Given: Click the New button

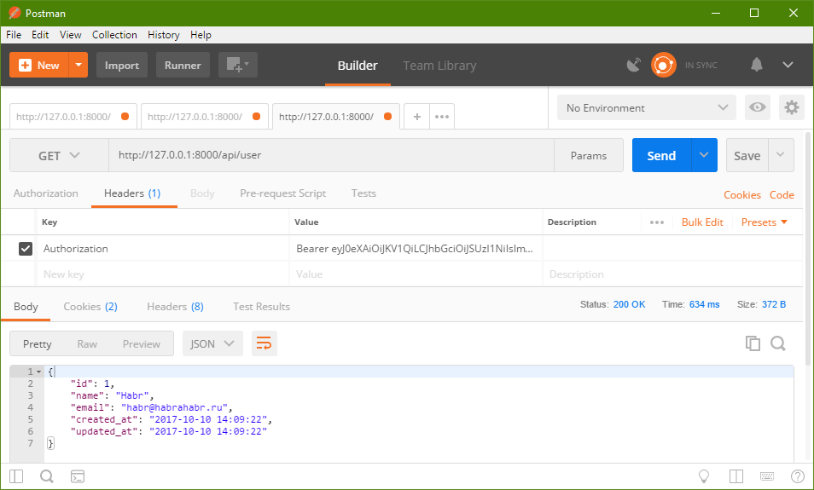Looking at the screenshot, I should pos(39,65).
